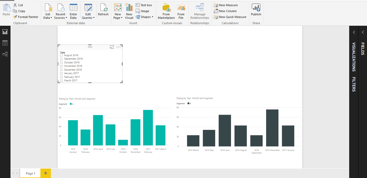The height and width of the screenshot is (178, 367).
Task: Open the FILTERS pane label
Action: 354,84
